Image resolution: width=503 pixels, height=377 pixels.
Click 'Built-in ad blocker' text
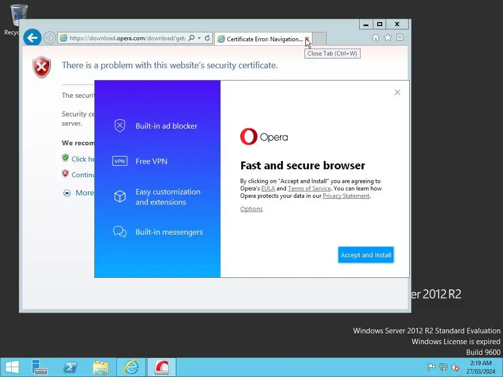(166, 126)
